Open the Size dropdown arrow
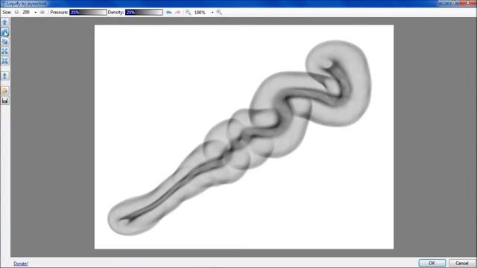Viewport: 477px width, 268px height. 35,13
